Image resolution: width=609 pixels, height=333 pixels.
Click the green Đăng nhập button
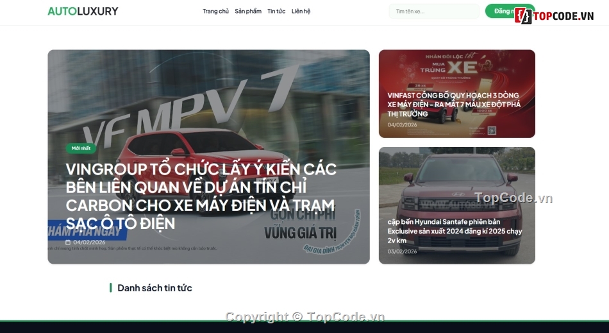click(x=510, y=11)
